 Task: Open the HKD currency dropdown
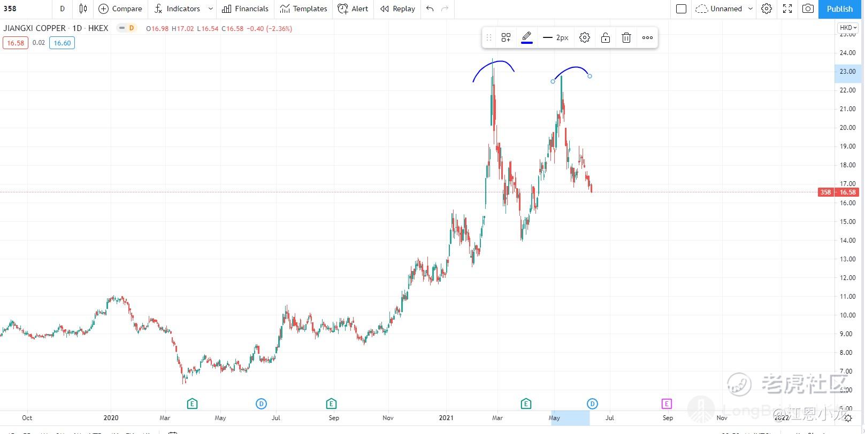[x=848, y=28]
